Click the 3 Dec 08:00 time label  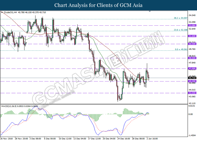35,139
